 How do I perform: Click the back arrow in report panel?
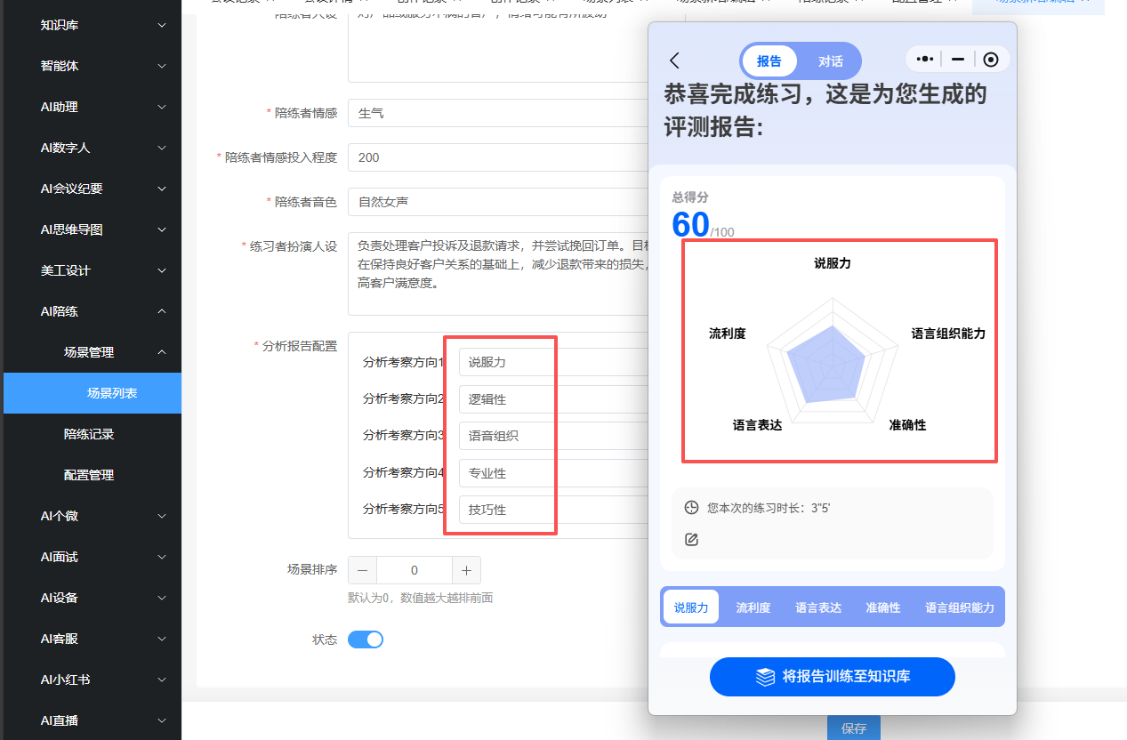pyautogui.click(x=674, y=60)
